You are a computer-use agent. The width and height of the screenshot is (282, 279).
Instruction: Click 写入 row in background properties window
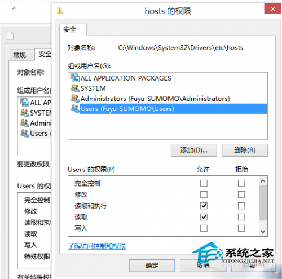pos(30,245)
